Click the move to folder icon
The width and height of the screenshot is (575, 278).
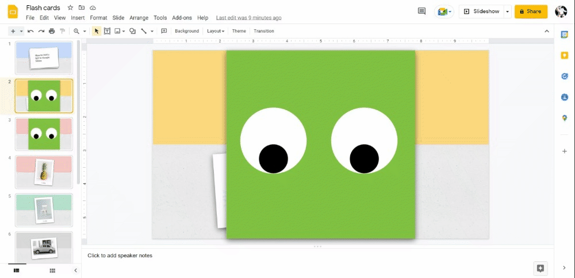pyautogui.click(x=82, y=7)
